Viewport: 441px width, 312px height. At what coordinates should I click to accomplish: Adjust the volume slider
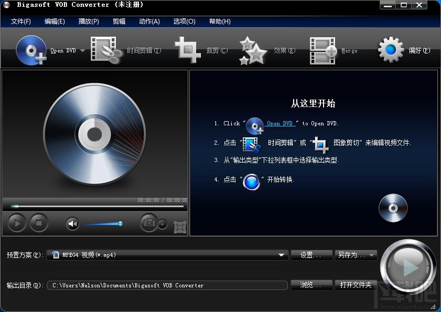point(103,224)
